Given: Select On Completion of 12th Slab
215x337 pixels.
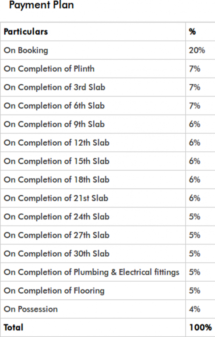Looking at the screenshot, I should pos(56,143).
